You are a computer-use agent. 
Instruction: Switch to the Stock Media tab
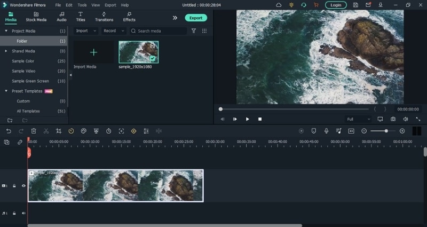point(36,17)
